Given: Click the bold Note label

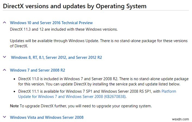Looking at the screenshot, I should coord(14,106).
